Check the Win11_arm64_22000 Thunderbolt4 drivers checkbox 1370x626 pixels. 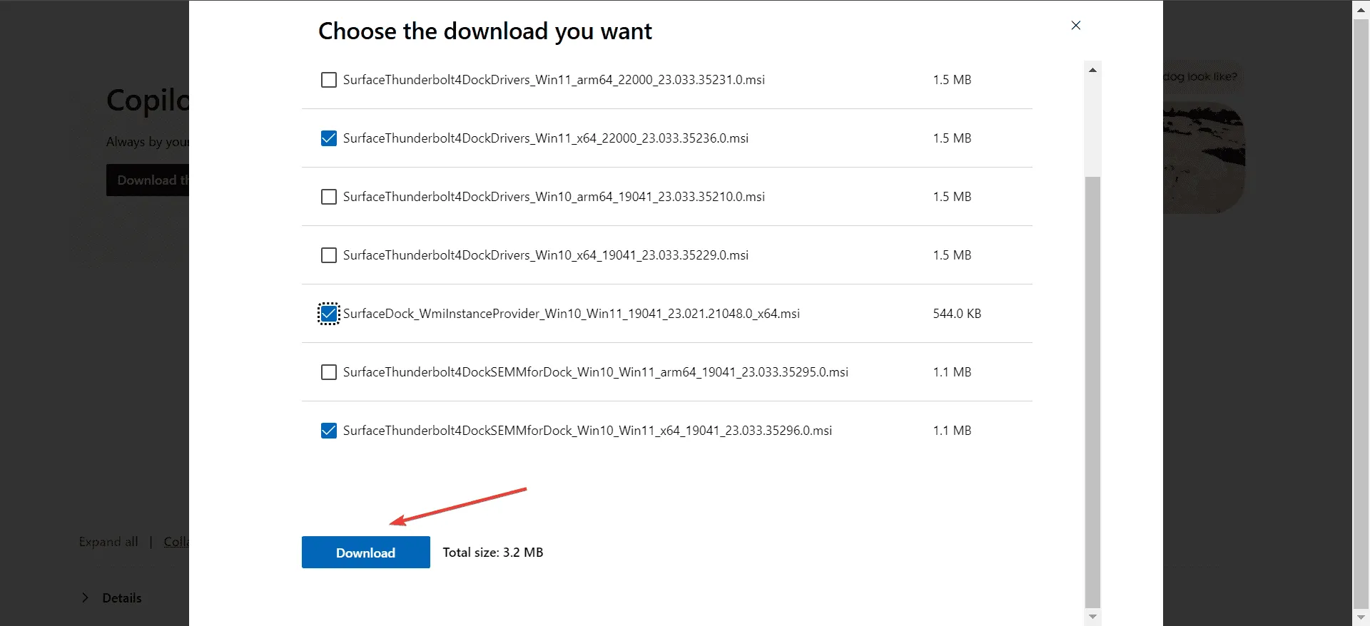[329, 80]
